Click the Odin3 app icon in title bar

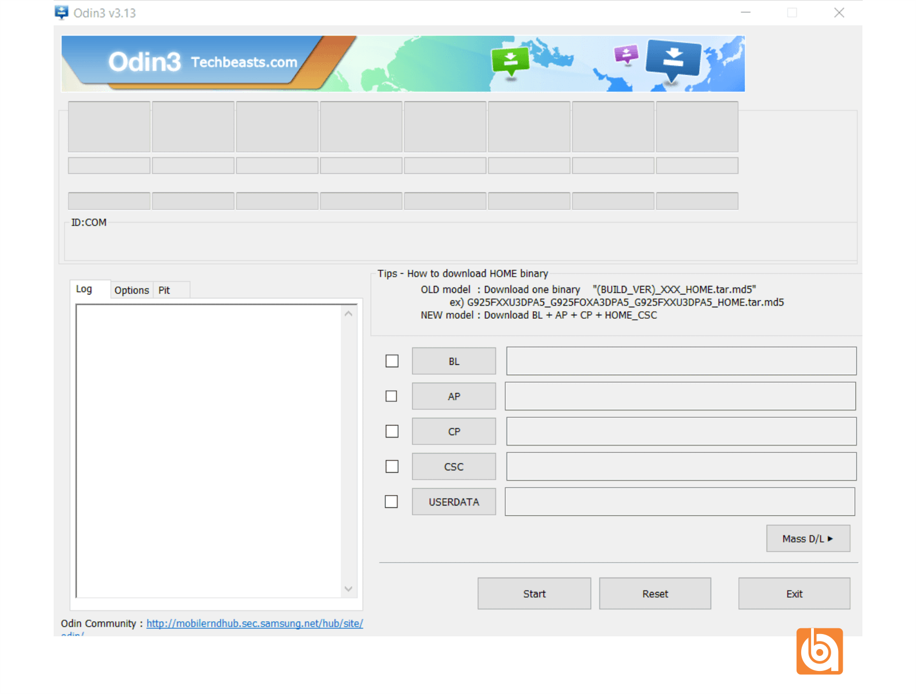(x=61, y=12)
